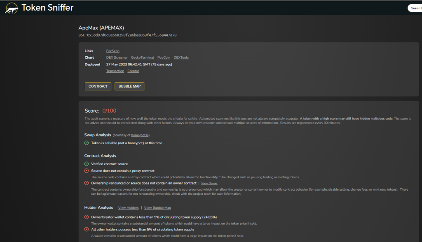Click 'Ownership renounced or source' result text
This screenshot has width=422, height=242.
(x=144, y=183)
